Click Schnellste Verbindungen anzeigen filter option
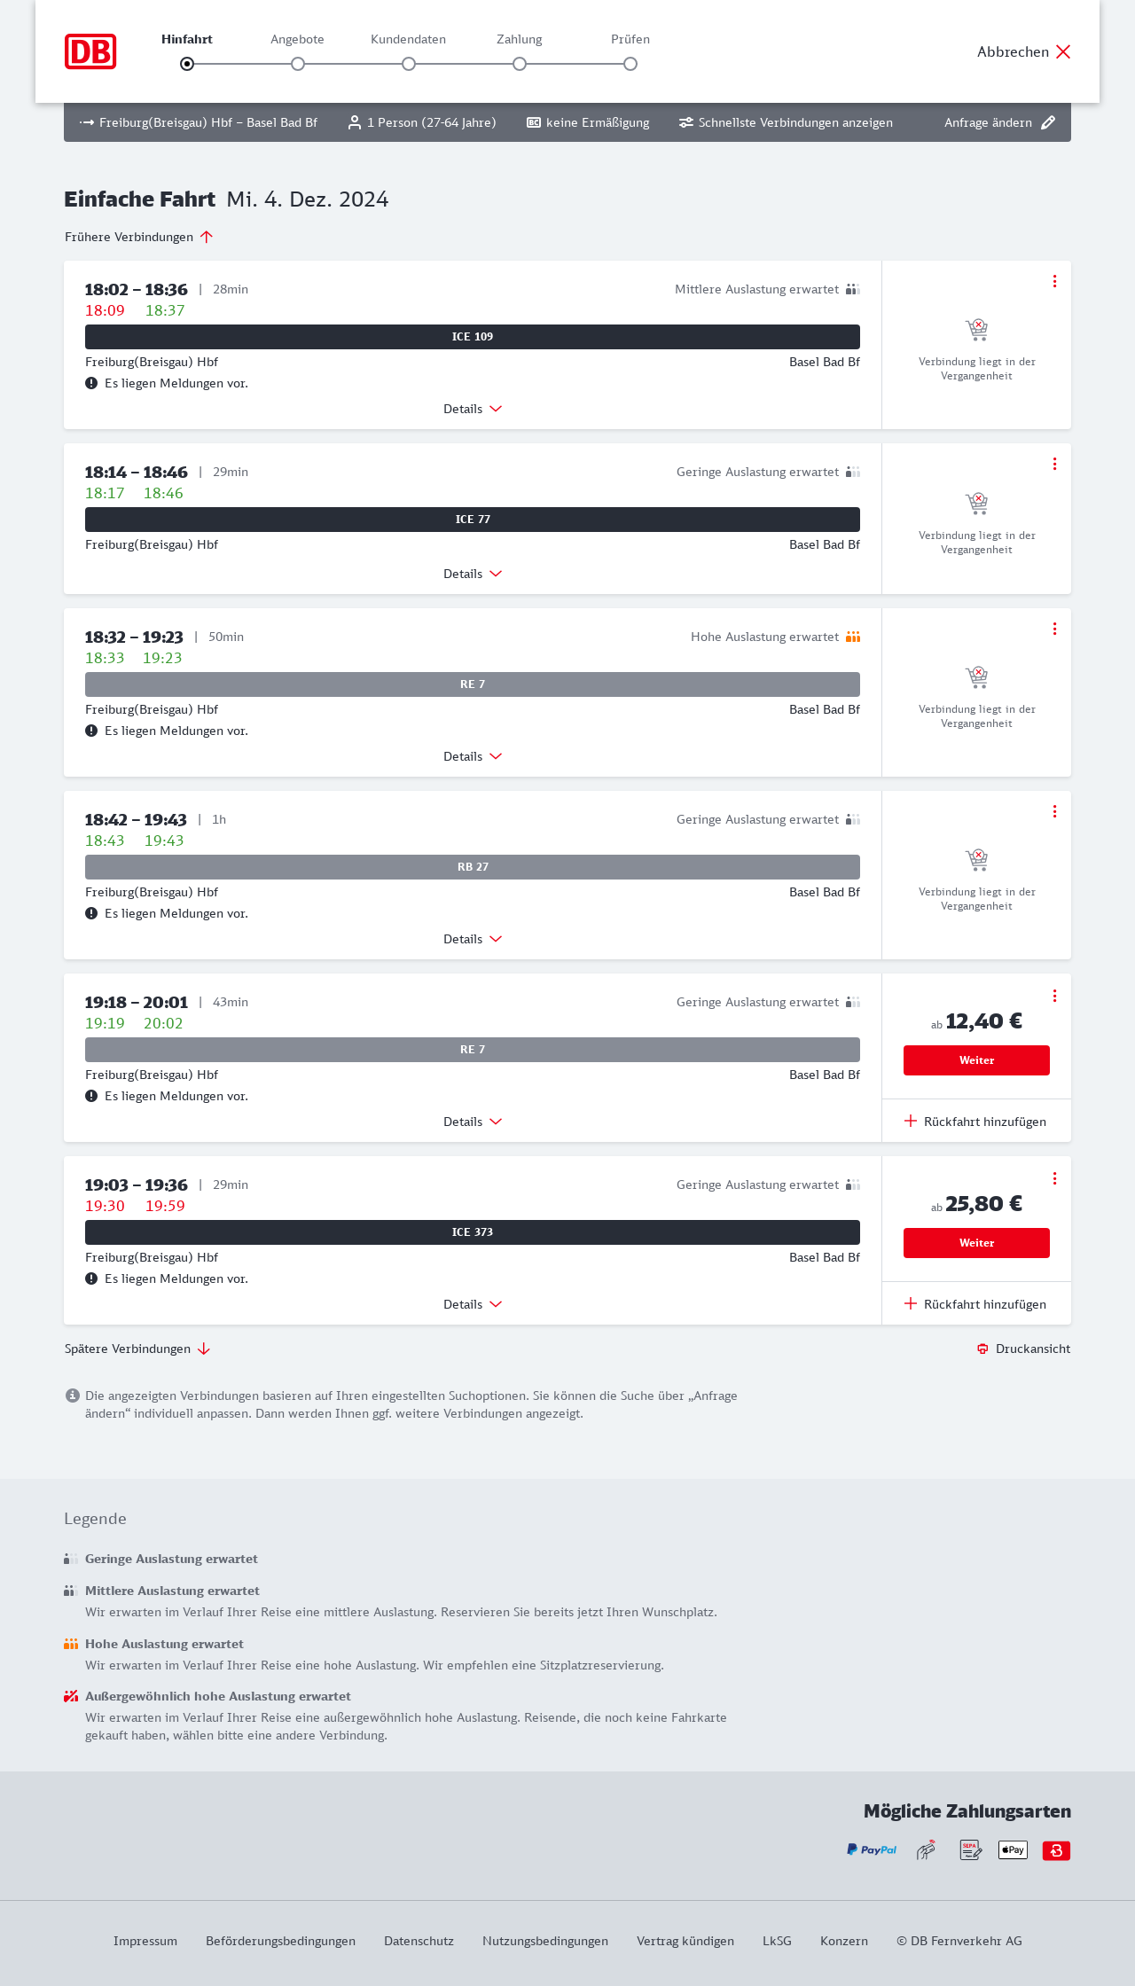Viewport: 1135px width, 1986px height. point(786,122)
